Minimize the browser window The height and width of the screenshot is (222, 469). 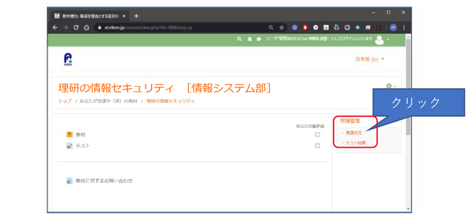373,12
